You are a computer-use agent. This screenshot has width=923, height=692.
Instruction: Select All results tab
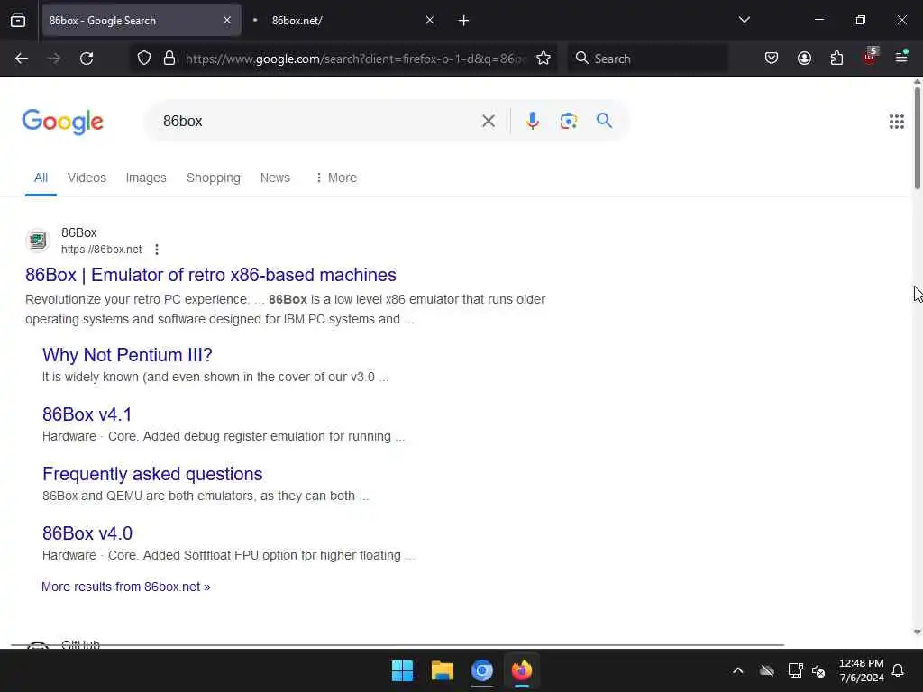(41, 178)
